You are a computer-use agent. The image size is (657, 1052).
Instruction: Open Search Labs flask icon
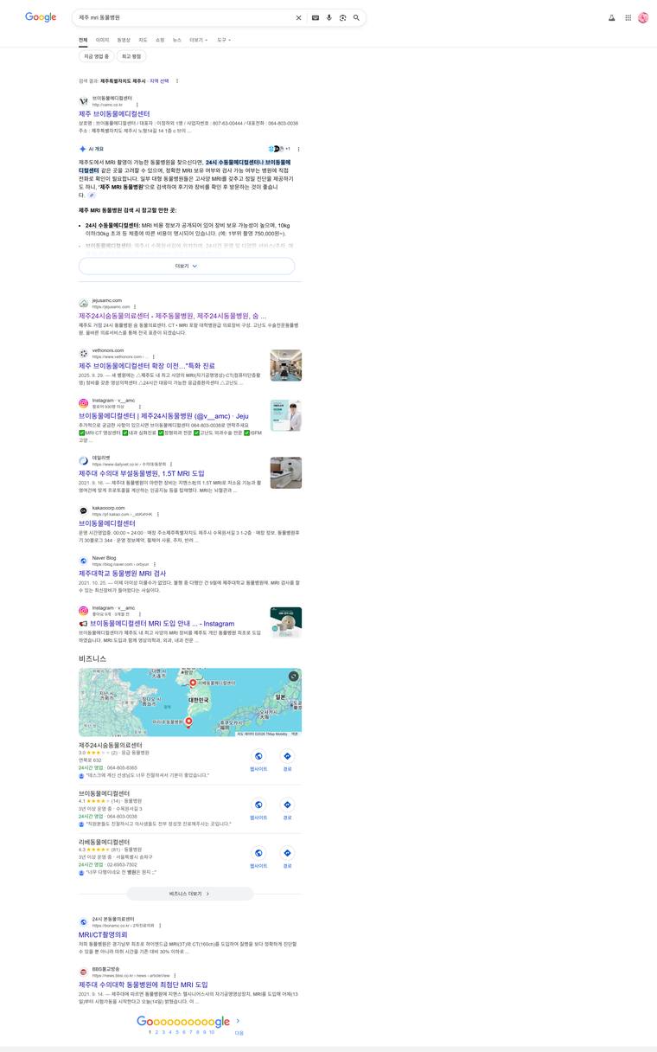(611, 17)
